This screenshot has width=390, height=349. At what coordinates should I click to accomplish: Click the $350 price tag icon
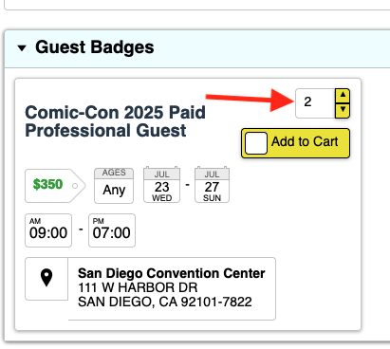coord(55,185)
